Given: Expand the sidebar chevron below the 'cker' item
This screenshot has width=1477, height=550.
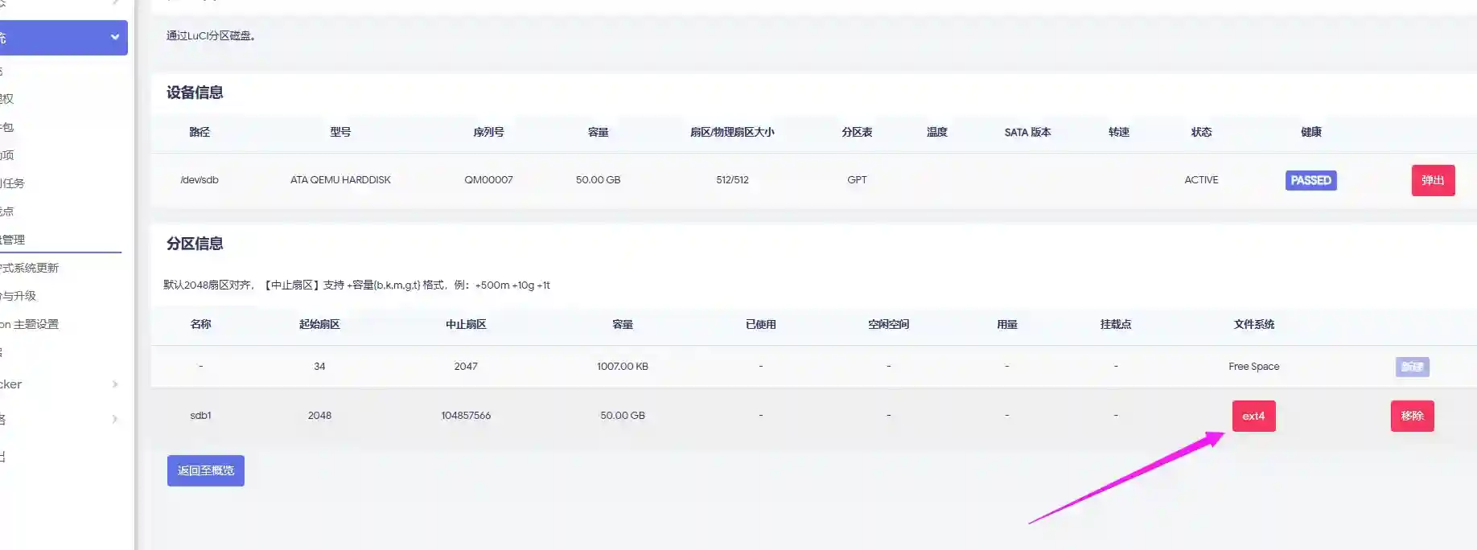Looking at the screenshot, I should [x=115, y=419].
